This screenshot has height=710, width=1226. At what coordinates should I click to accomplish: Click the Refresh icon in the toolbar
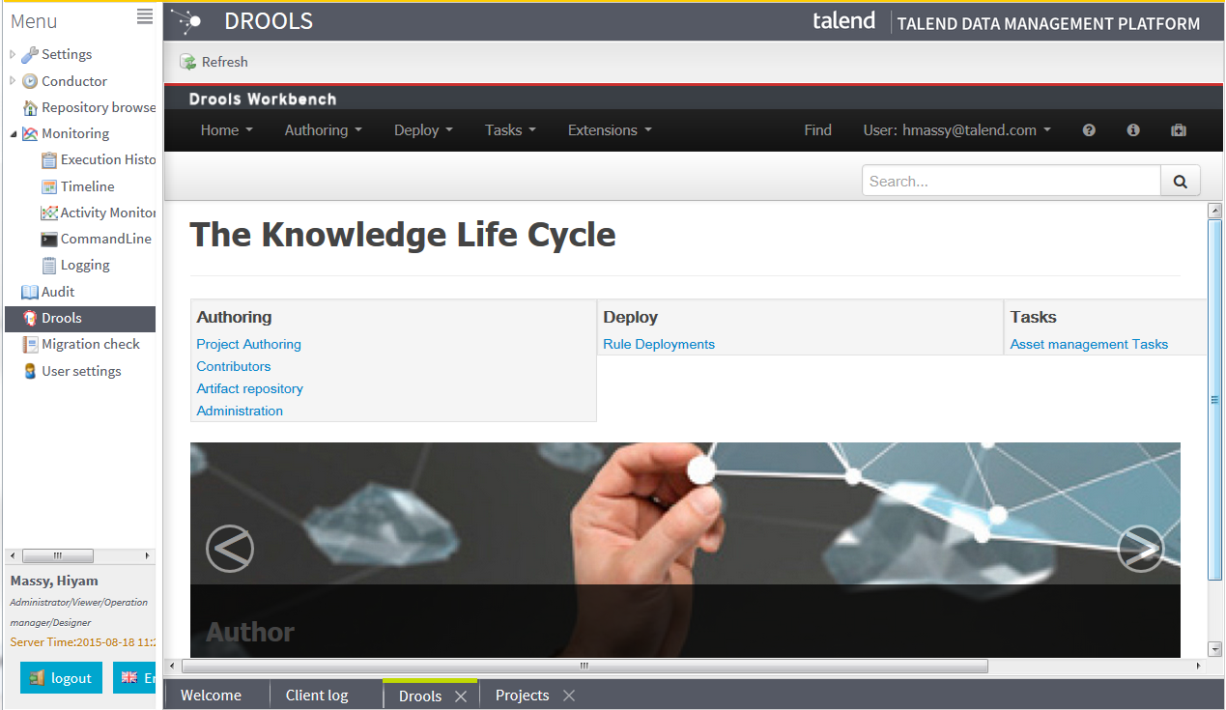point(187,62)
